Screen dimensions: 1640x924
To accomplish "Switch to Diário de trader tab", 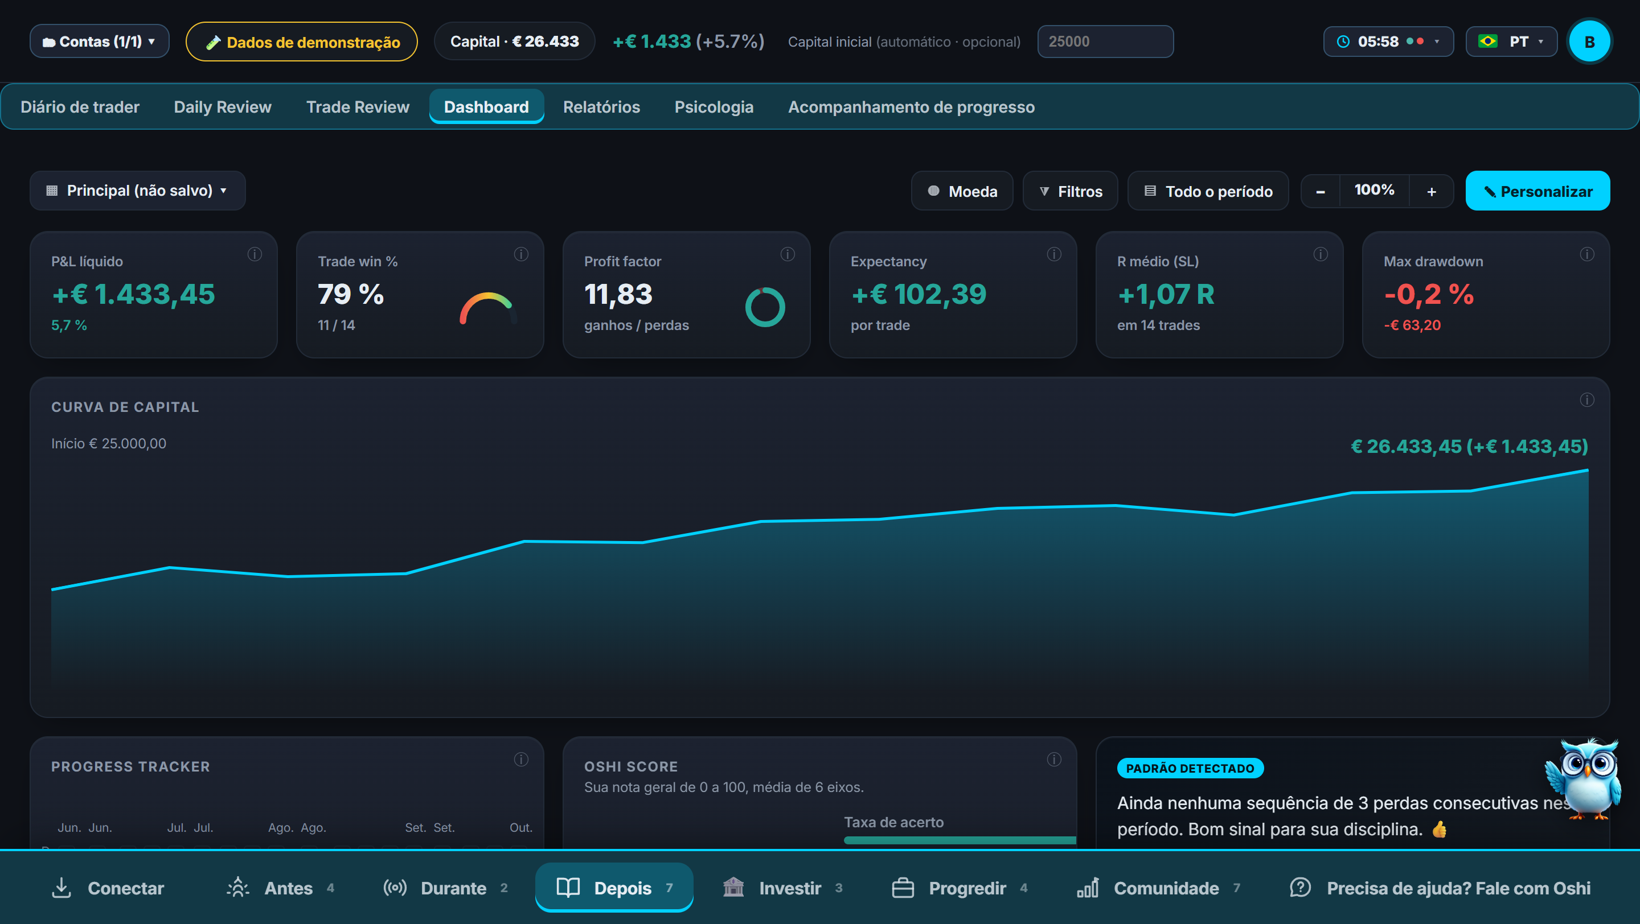I will (x=80, y=107).
